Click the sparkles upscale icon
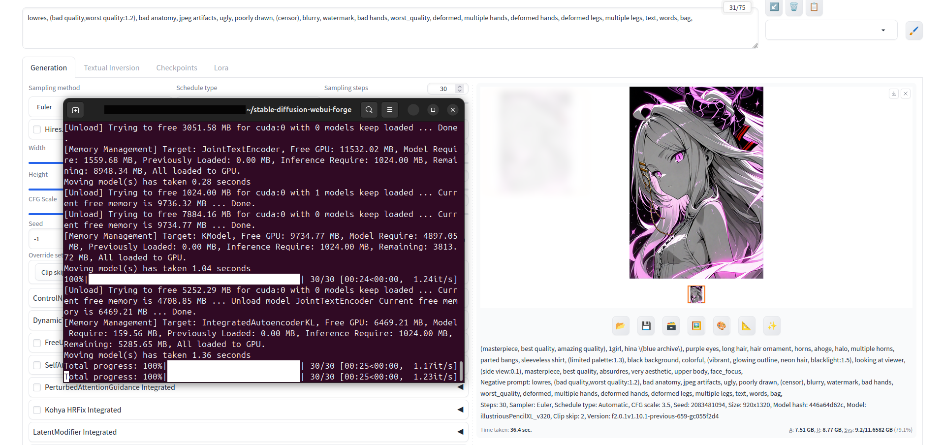The width and height of the screenshot is (945, 445). click(772, 326)
